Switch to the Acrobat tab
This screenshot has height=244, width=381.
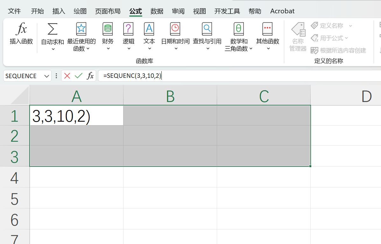tap(282, 11)
